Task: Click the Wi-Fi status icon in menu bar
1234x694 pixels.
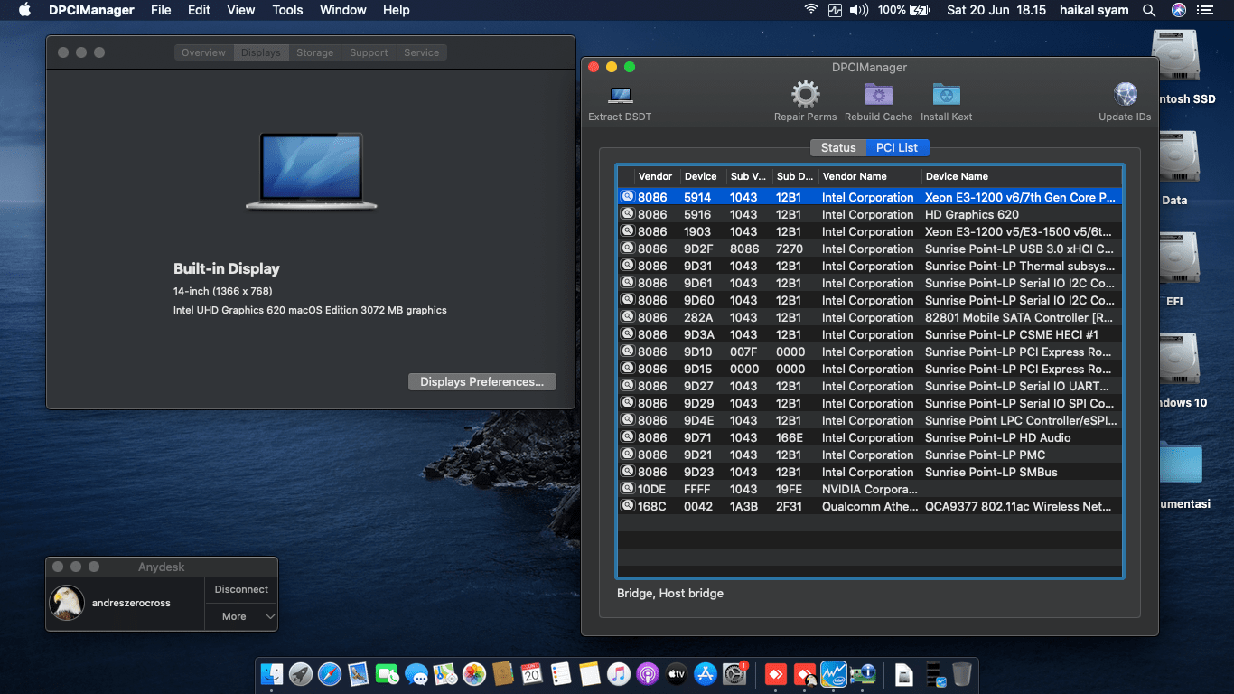Action: (810, 10)
